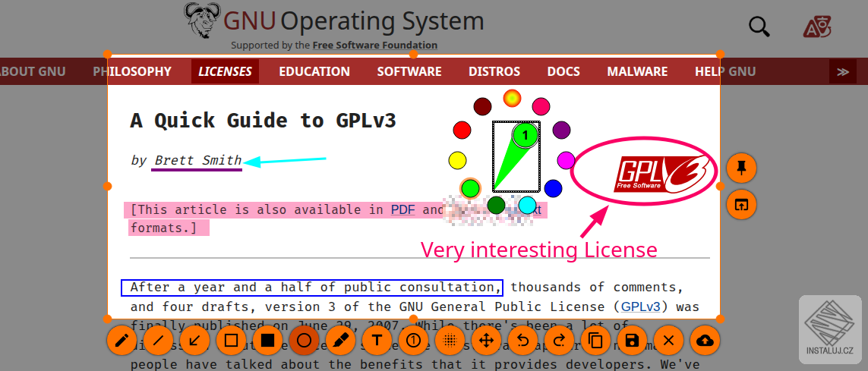Open the LICENSES menu item

click(226, 71)
